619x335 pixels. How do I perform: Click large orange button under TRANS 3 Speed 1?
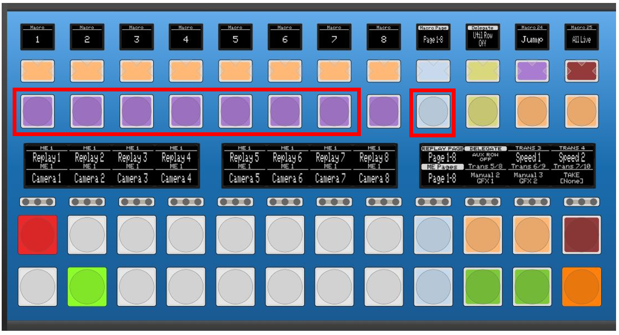532,235
